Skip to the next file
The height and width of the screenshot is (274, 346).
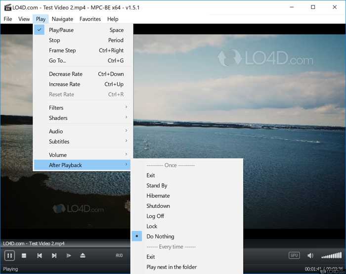pyautogui.click(x=54, y=256)
